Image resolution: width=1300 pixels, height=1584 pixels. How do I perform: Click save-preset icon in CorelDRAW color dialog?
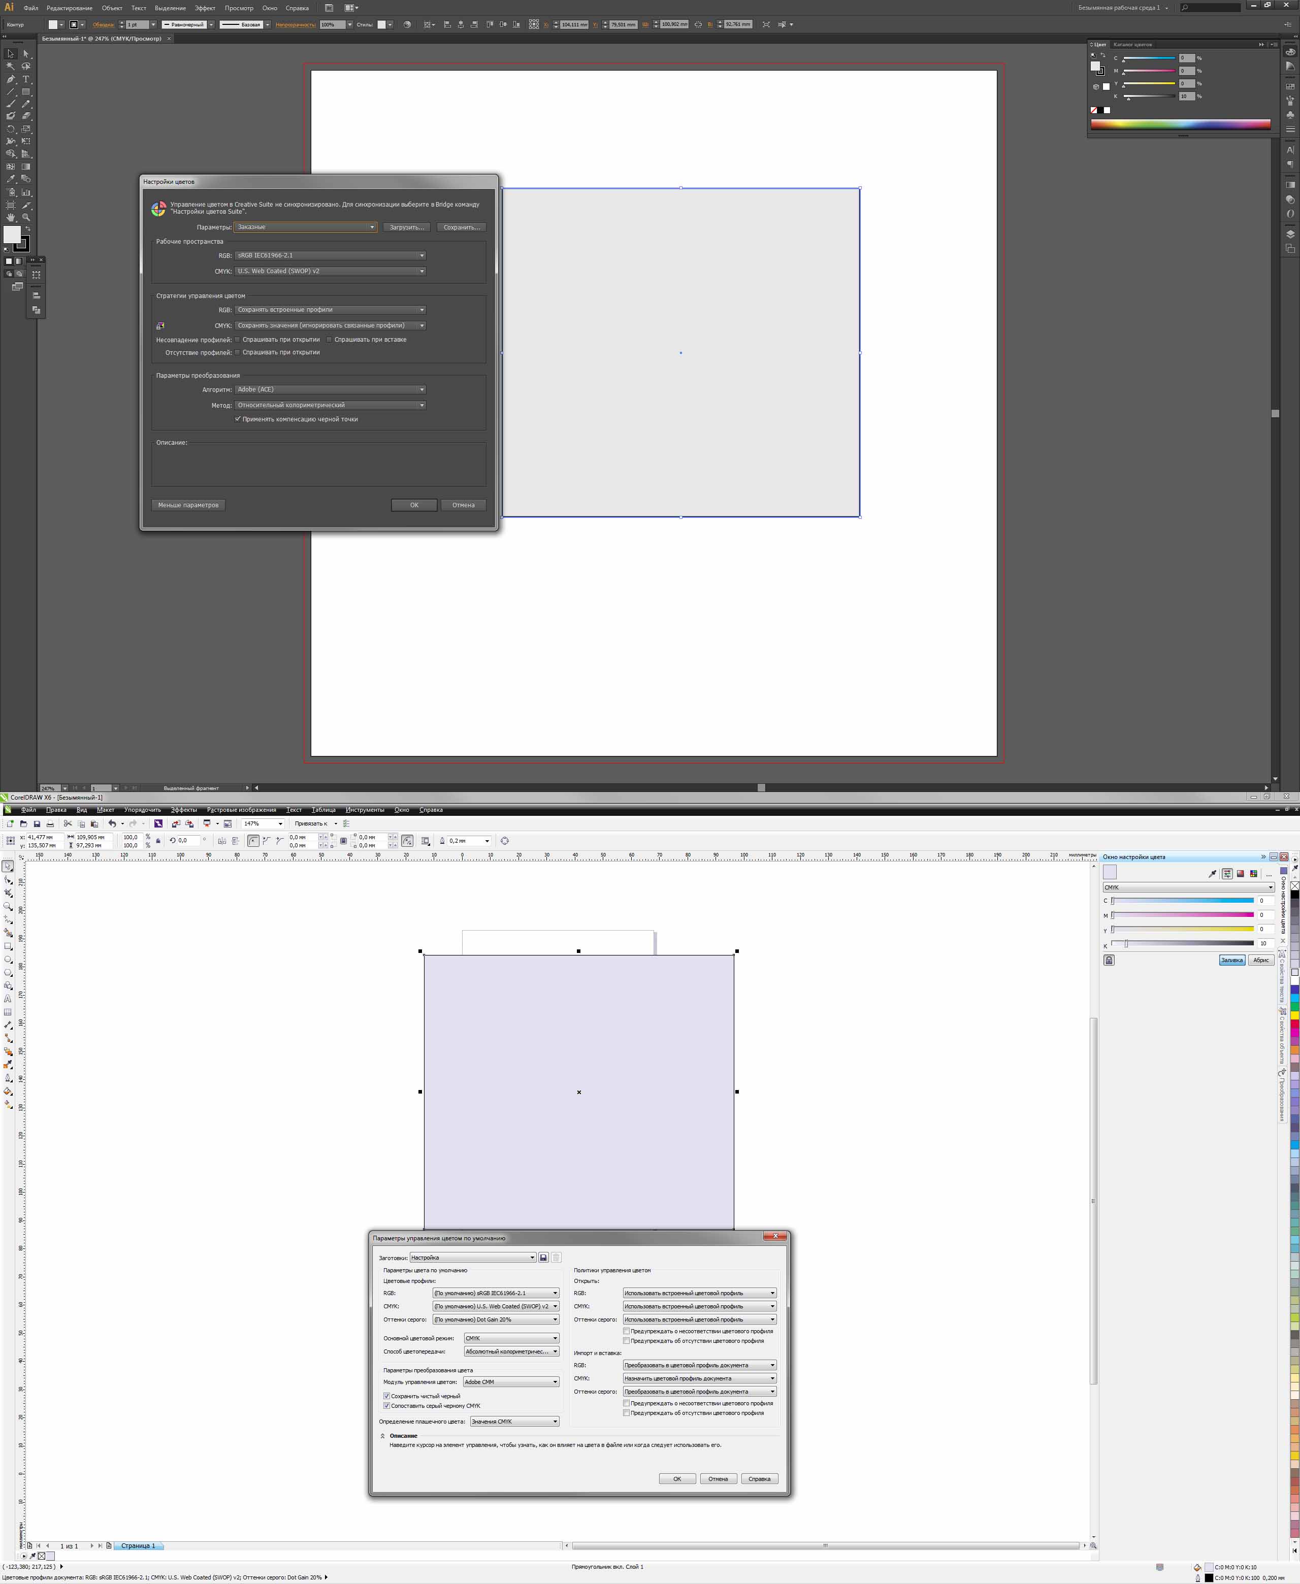click(x=544, y=1258)
